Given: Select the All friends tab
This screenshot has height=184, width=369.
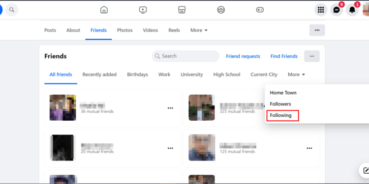Looking at the screenshot, I should click(x=61, y=75).
